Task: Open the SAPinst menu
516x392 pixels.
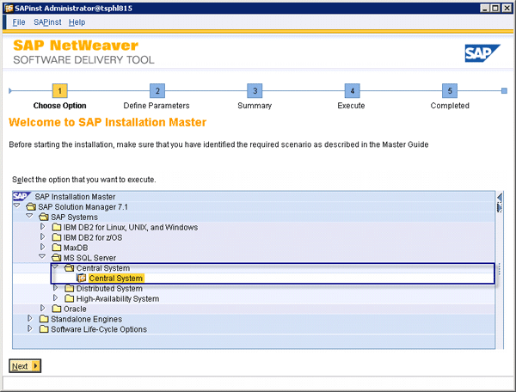Action: [x=47, y=21]
